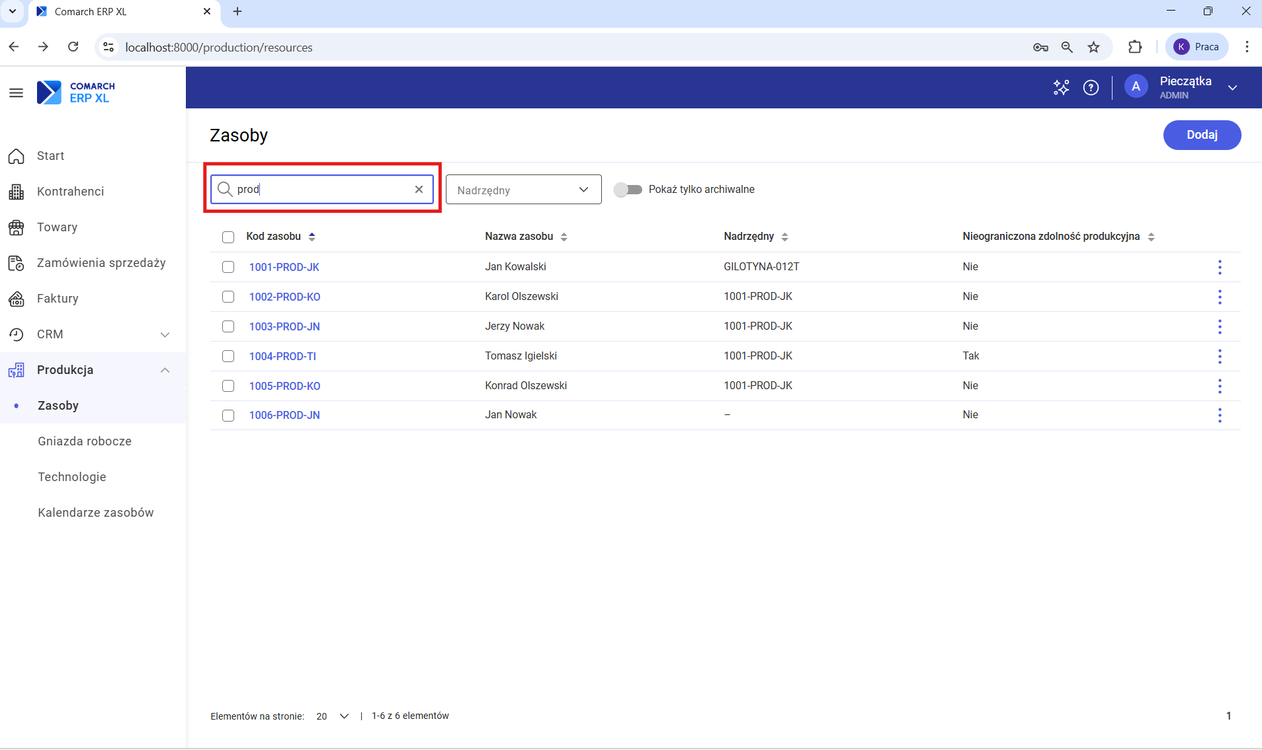Clear the search field with X icon
The height and width of the screenshot is (750, 1262).
(x=419, y=190)
